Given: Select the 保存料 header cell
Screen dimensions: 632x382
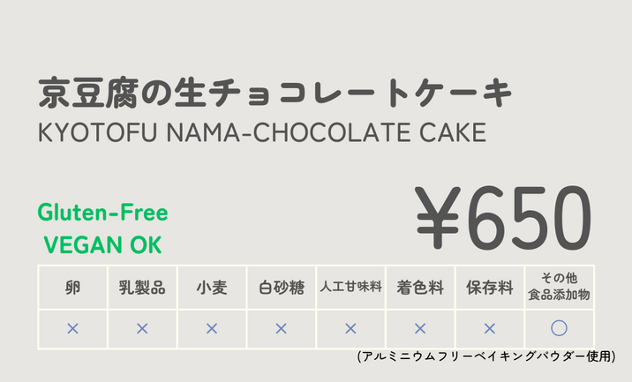Looking at the screenshot, I should [490, 288].
